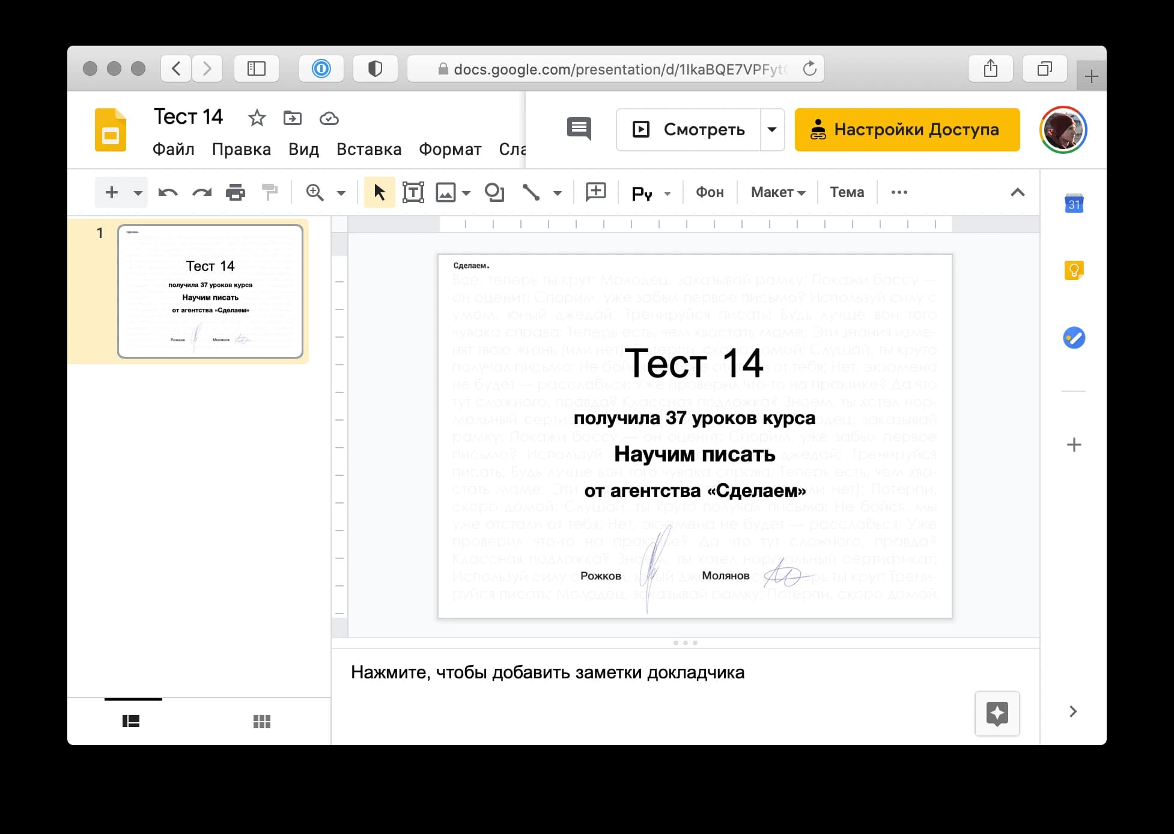Open the Макет dropdown
Viewport: 1174px width, 834px height.
tap(777, 192)
